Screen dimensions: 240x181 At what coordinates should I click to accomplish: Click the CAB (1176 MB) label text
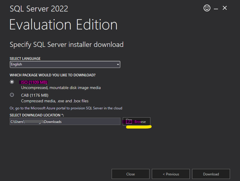pyautogui.click(x=35, y=96)
